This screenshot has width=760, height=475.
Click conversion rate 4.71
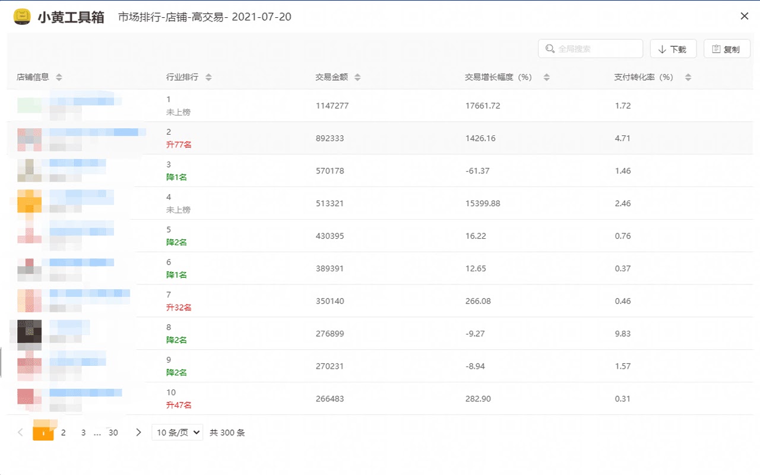(x=623, y=138)
